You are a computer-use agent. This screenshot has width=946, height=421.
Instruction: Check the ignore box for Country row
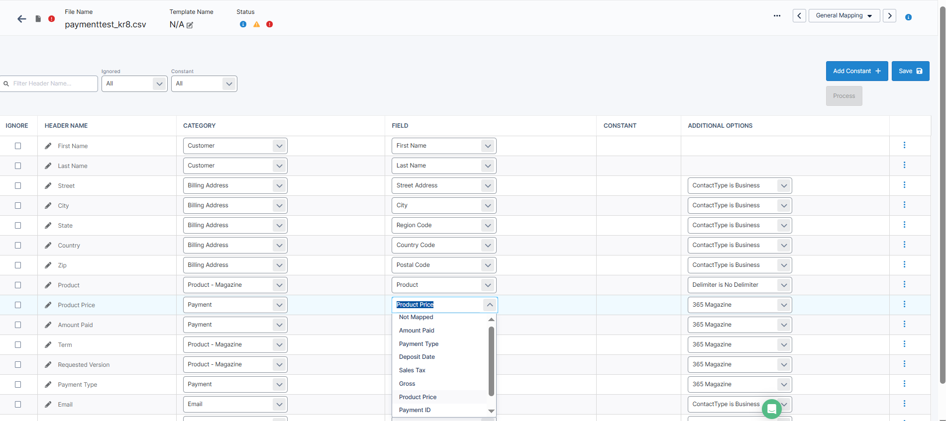[18, 245]
